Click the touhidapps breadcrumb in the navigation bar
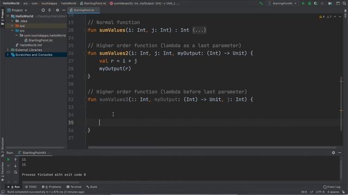The height and width of the screenshot is (195, 348). pos(49,3)
